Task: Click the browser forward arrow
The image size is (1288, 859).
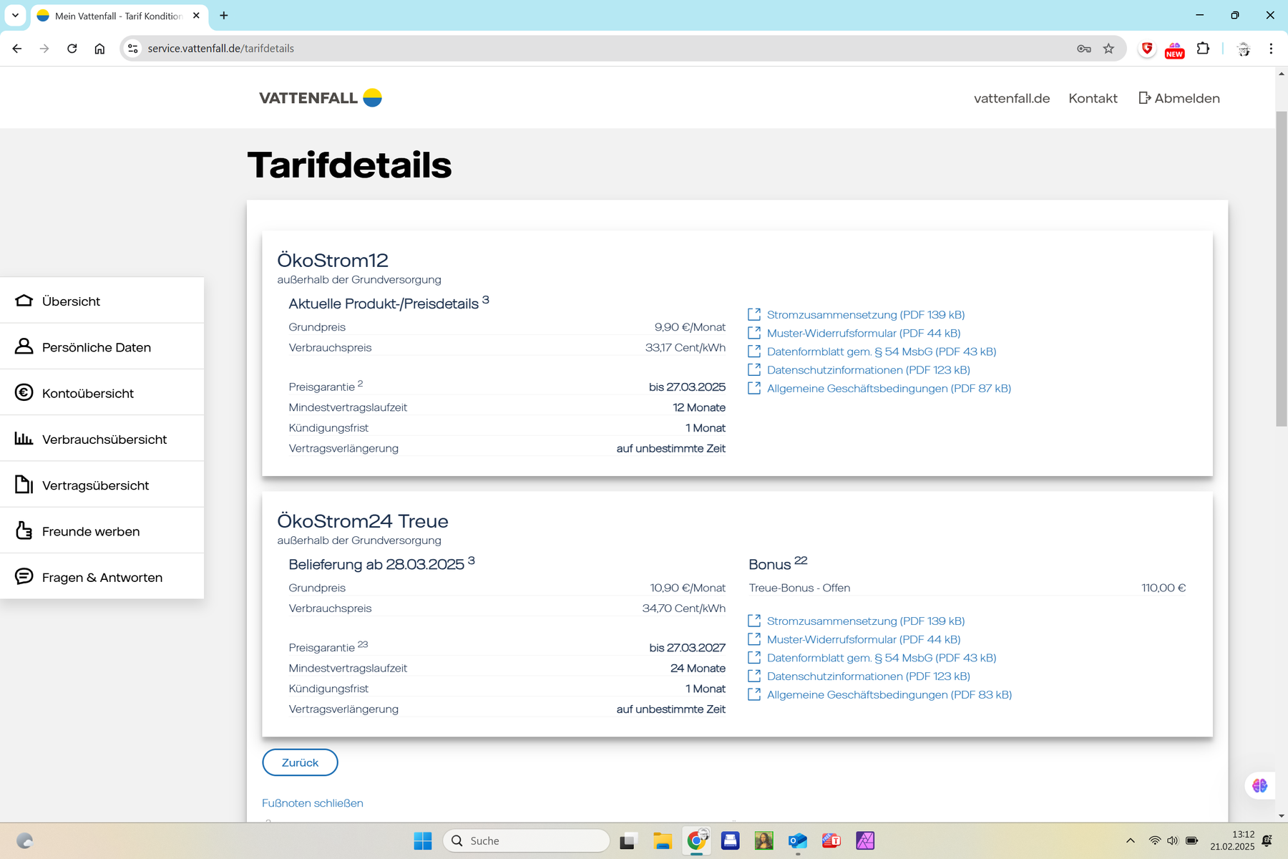Action: (44, 49)
